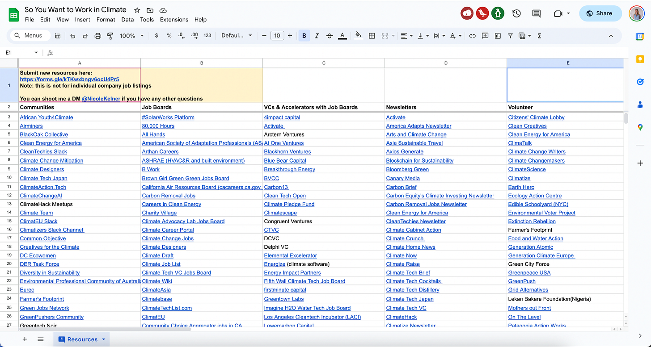651x347 pixels.
Task: Collapse the toolbar with chevron
Action: click(611, 36)
